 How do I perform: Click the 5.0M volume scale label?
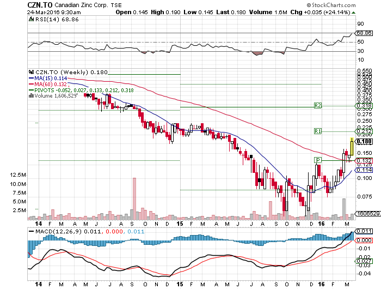pos(19,202)
